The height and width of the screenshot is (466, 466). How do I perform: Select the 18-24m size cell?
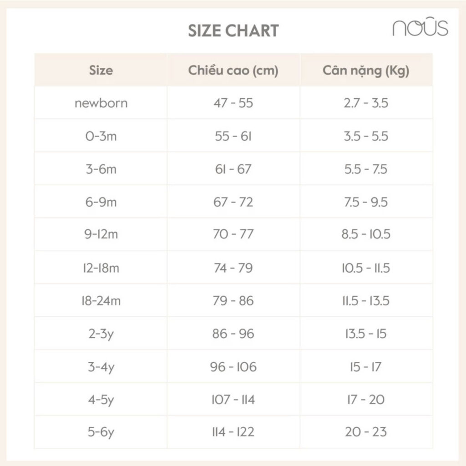tap(101, 301)
